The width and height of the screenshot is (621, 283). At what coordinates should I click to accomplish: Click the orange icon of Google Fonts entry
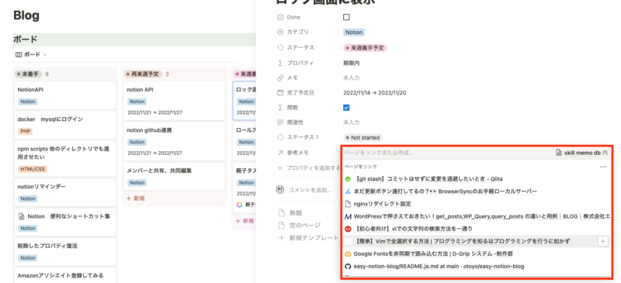pos(348,254)
